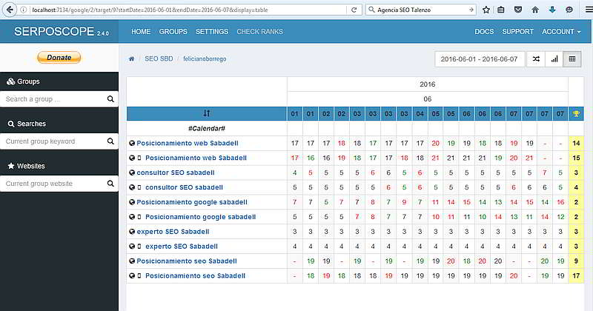The height and width of the screenshot is (311, 593).
Task: Open the felicianoborrego breadcrumb link
Action: click(x=205, y=59)
